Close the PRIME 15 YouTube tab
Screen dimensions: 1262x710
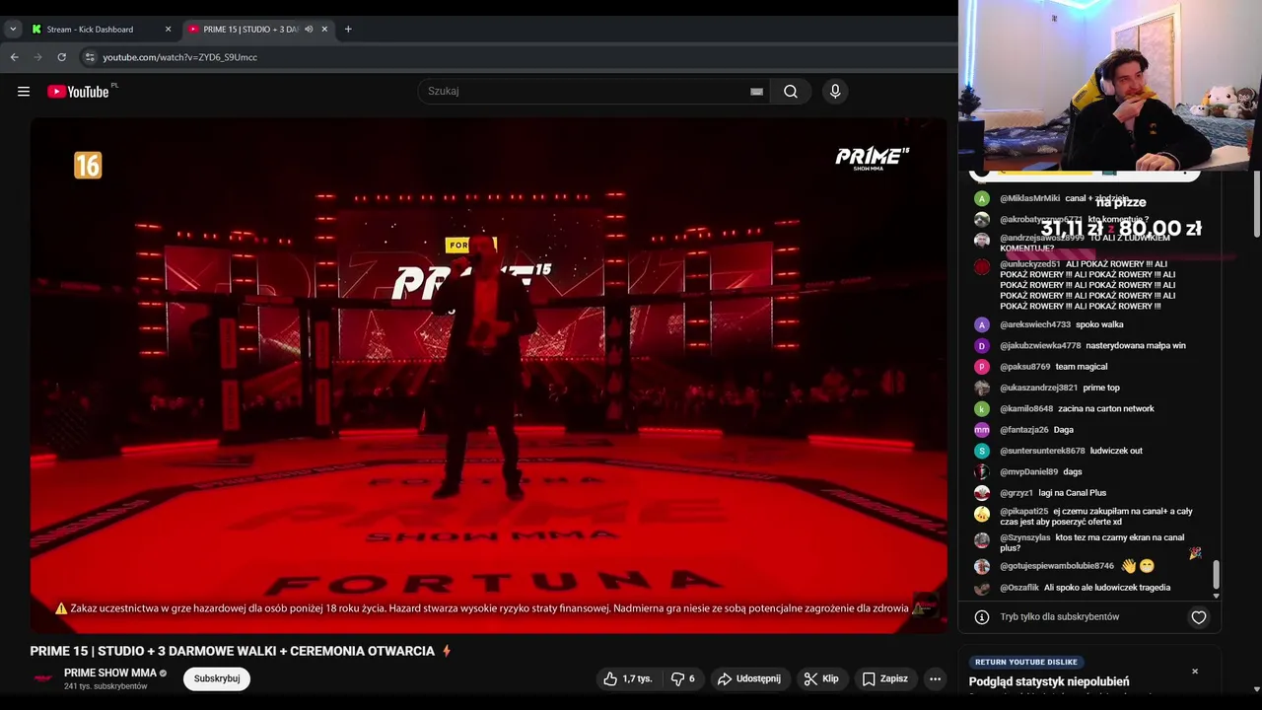[324, 30]
